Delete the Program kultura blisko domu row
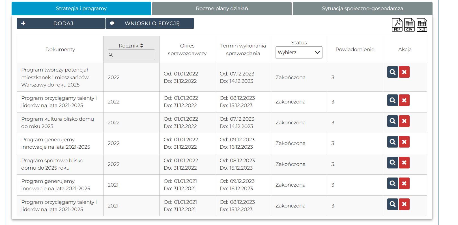This screenshot has height=225, width=458. (404, 121)
